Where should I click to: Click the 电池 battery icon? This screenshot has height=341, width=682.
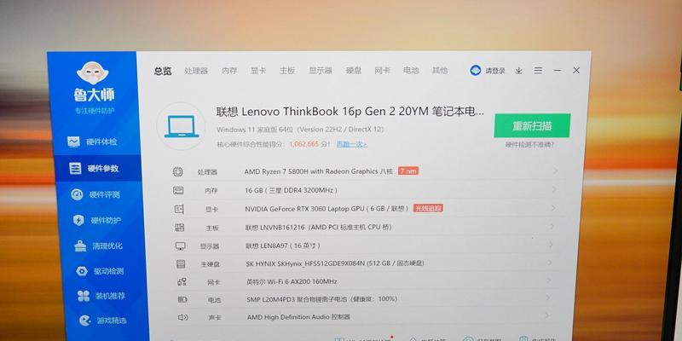(182, 300)
